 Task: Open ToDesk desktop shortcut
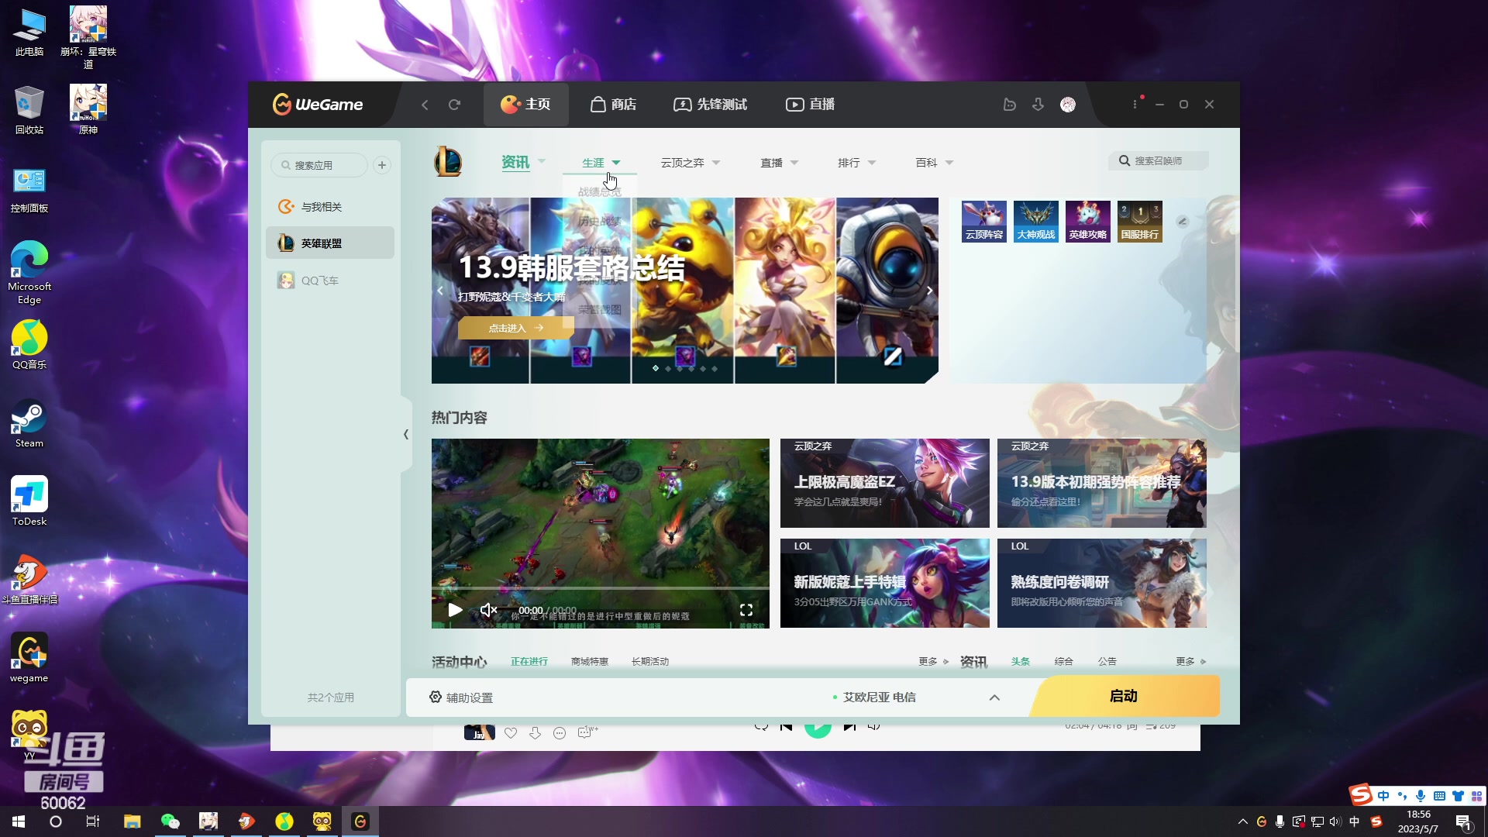[x=29, y=501]
